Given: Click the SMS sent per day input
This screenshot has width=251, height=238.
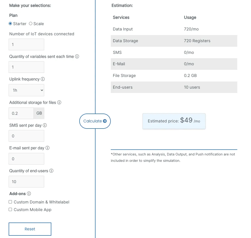Looking at the screenshot, I should [26, 136].
